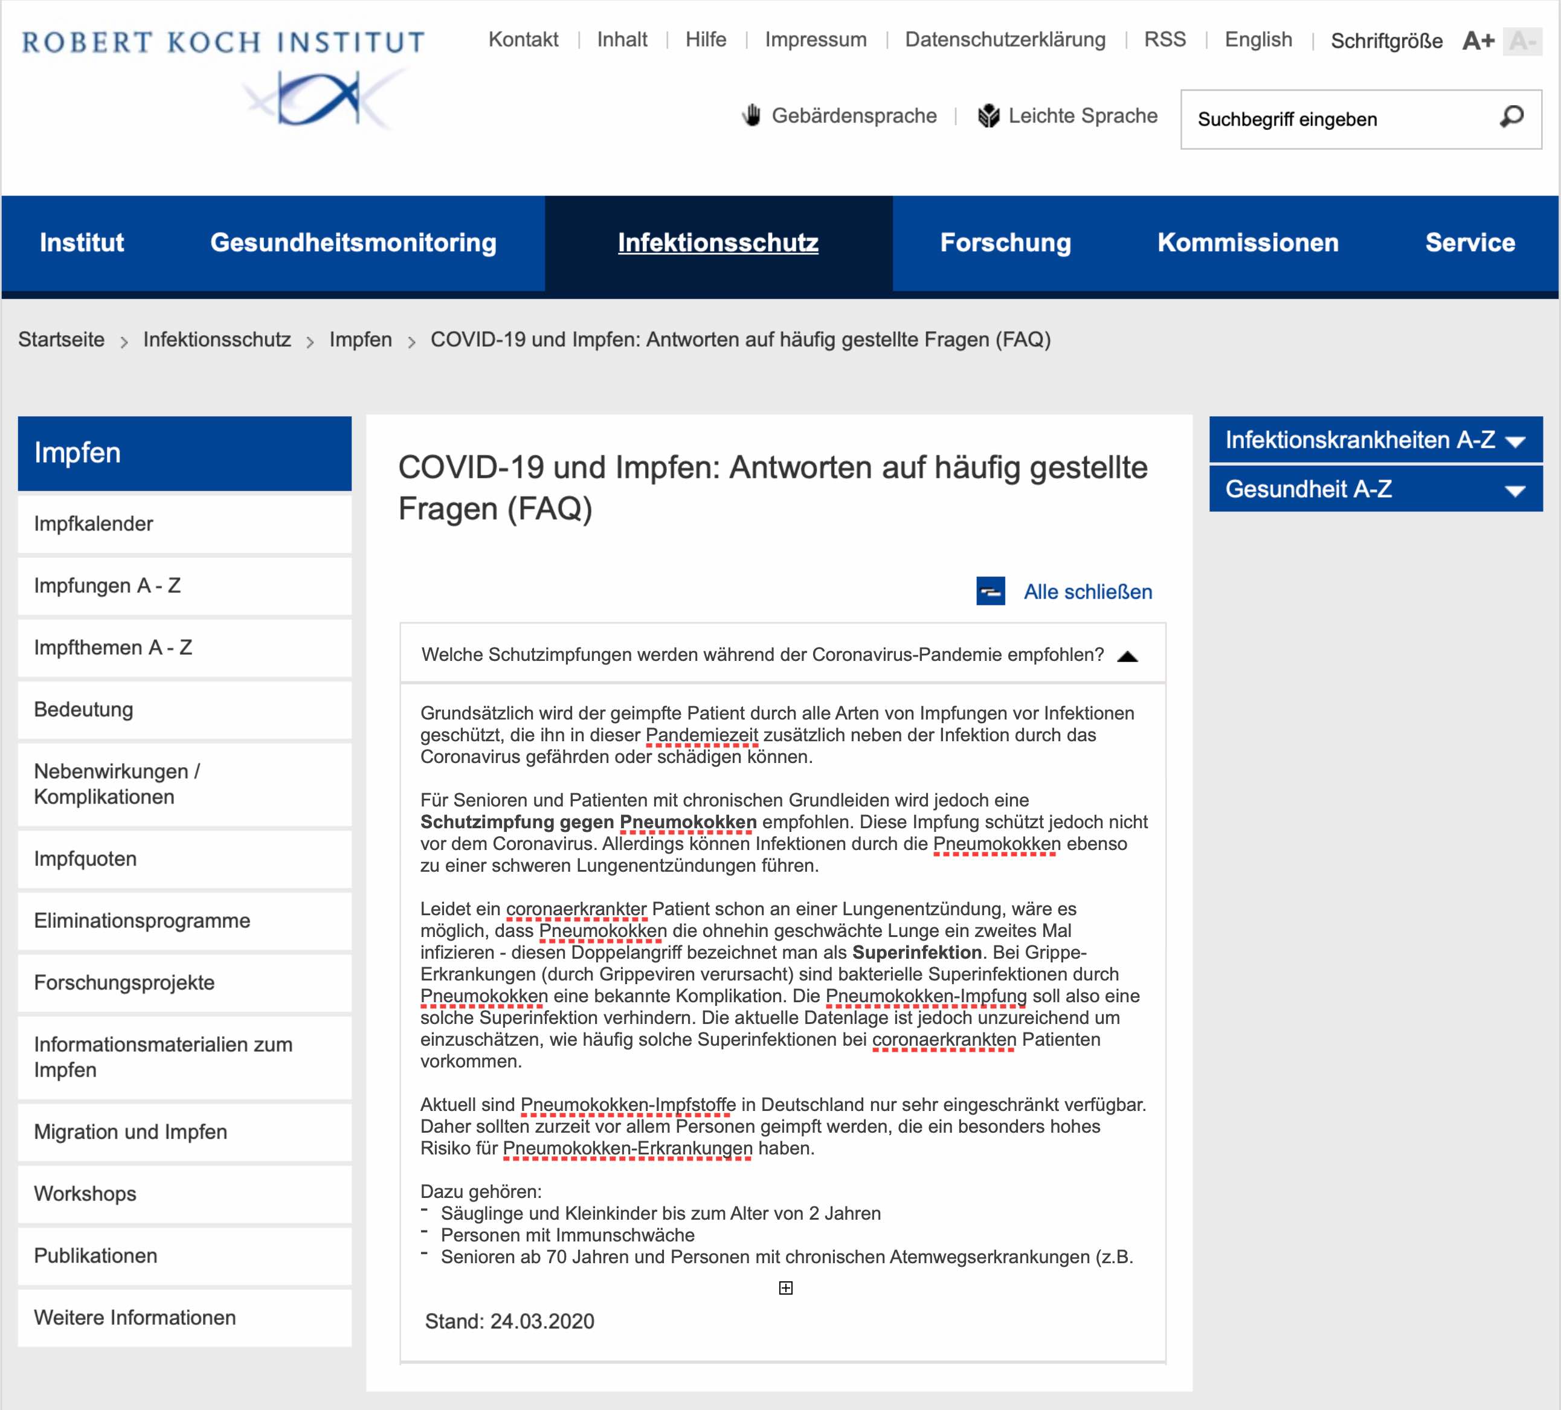Open Impfkalender in the sidebar

94,523
